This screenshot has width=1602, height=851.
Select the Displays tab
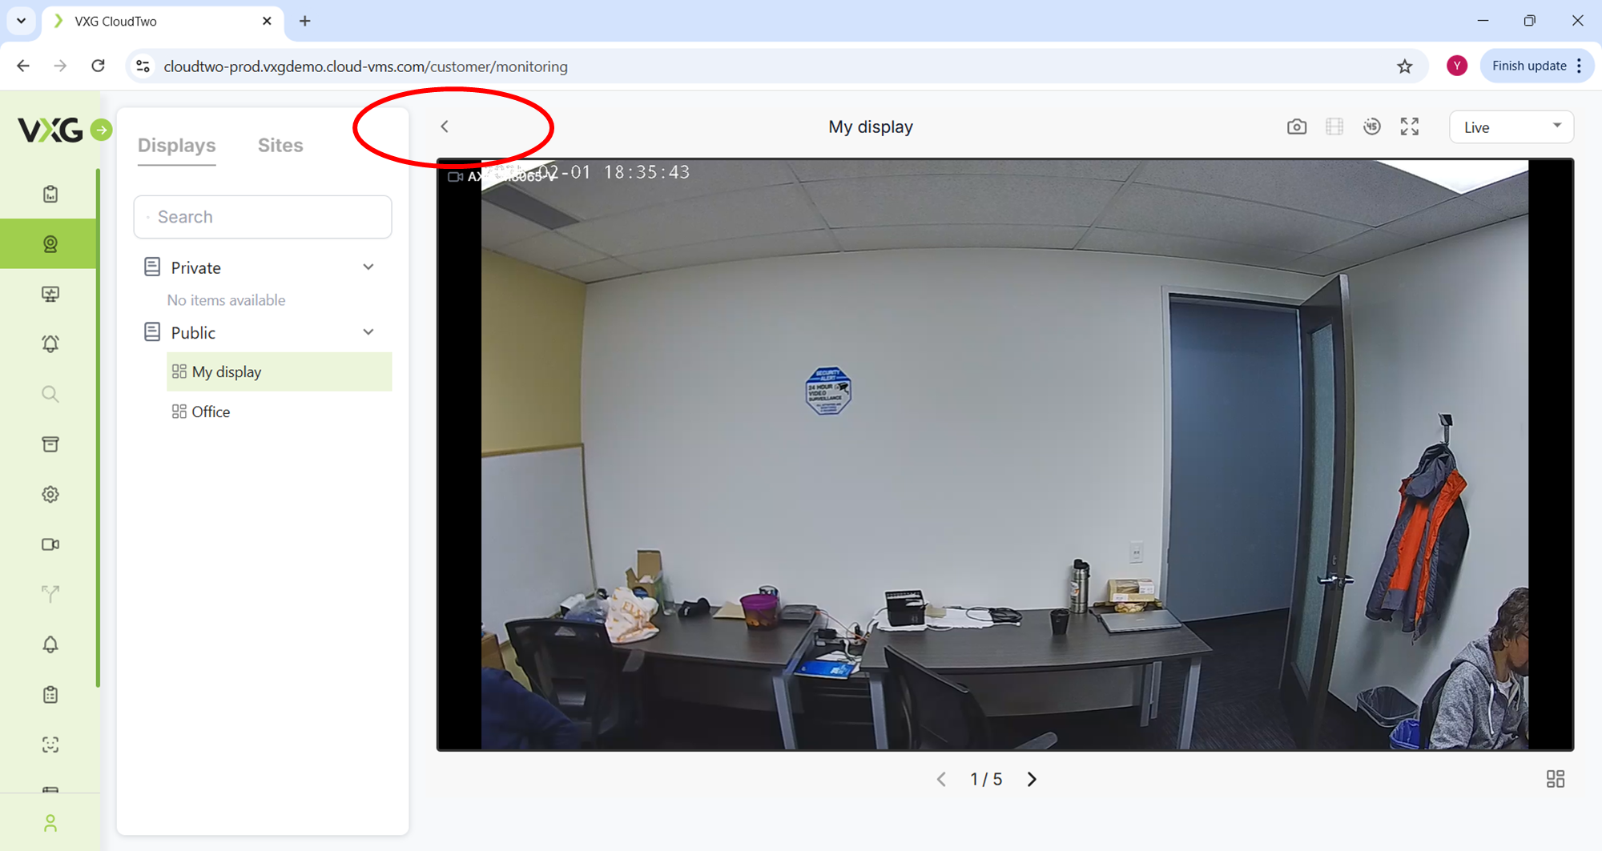(x=176, y=145)
